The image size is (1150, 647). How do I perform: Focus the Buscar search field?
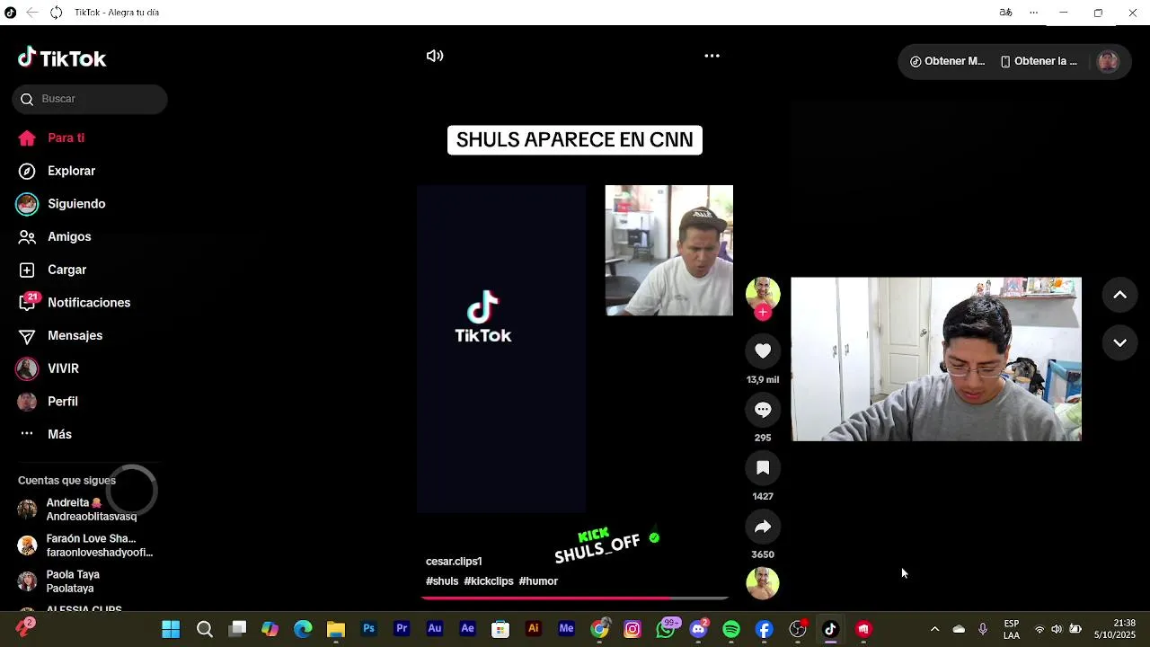[x=90, y=99]
